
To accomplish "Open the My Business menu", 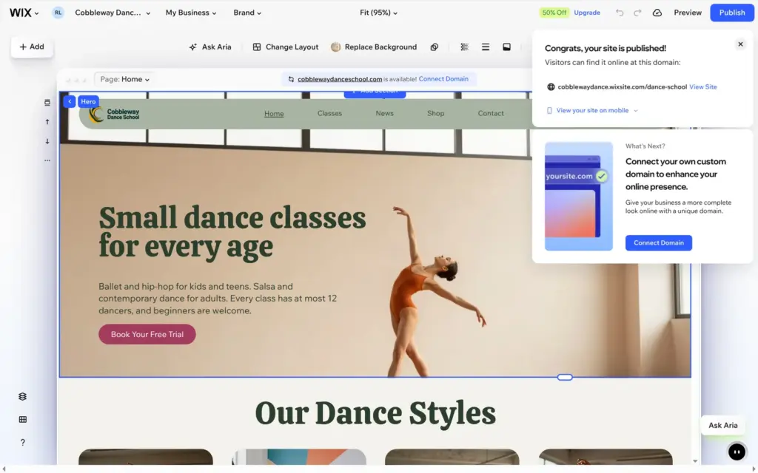I will pos(191,13).
